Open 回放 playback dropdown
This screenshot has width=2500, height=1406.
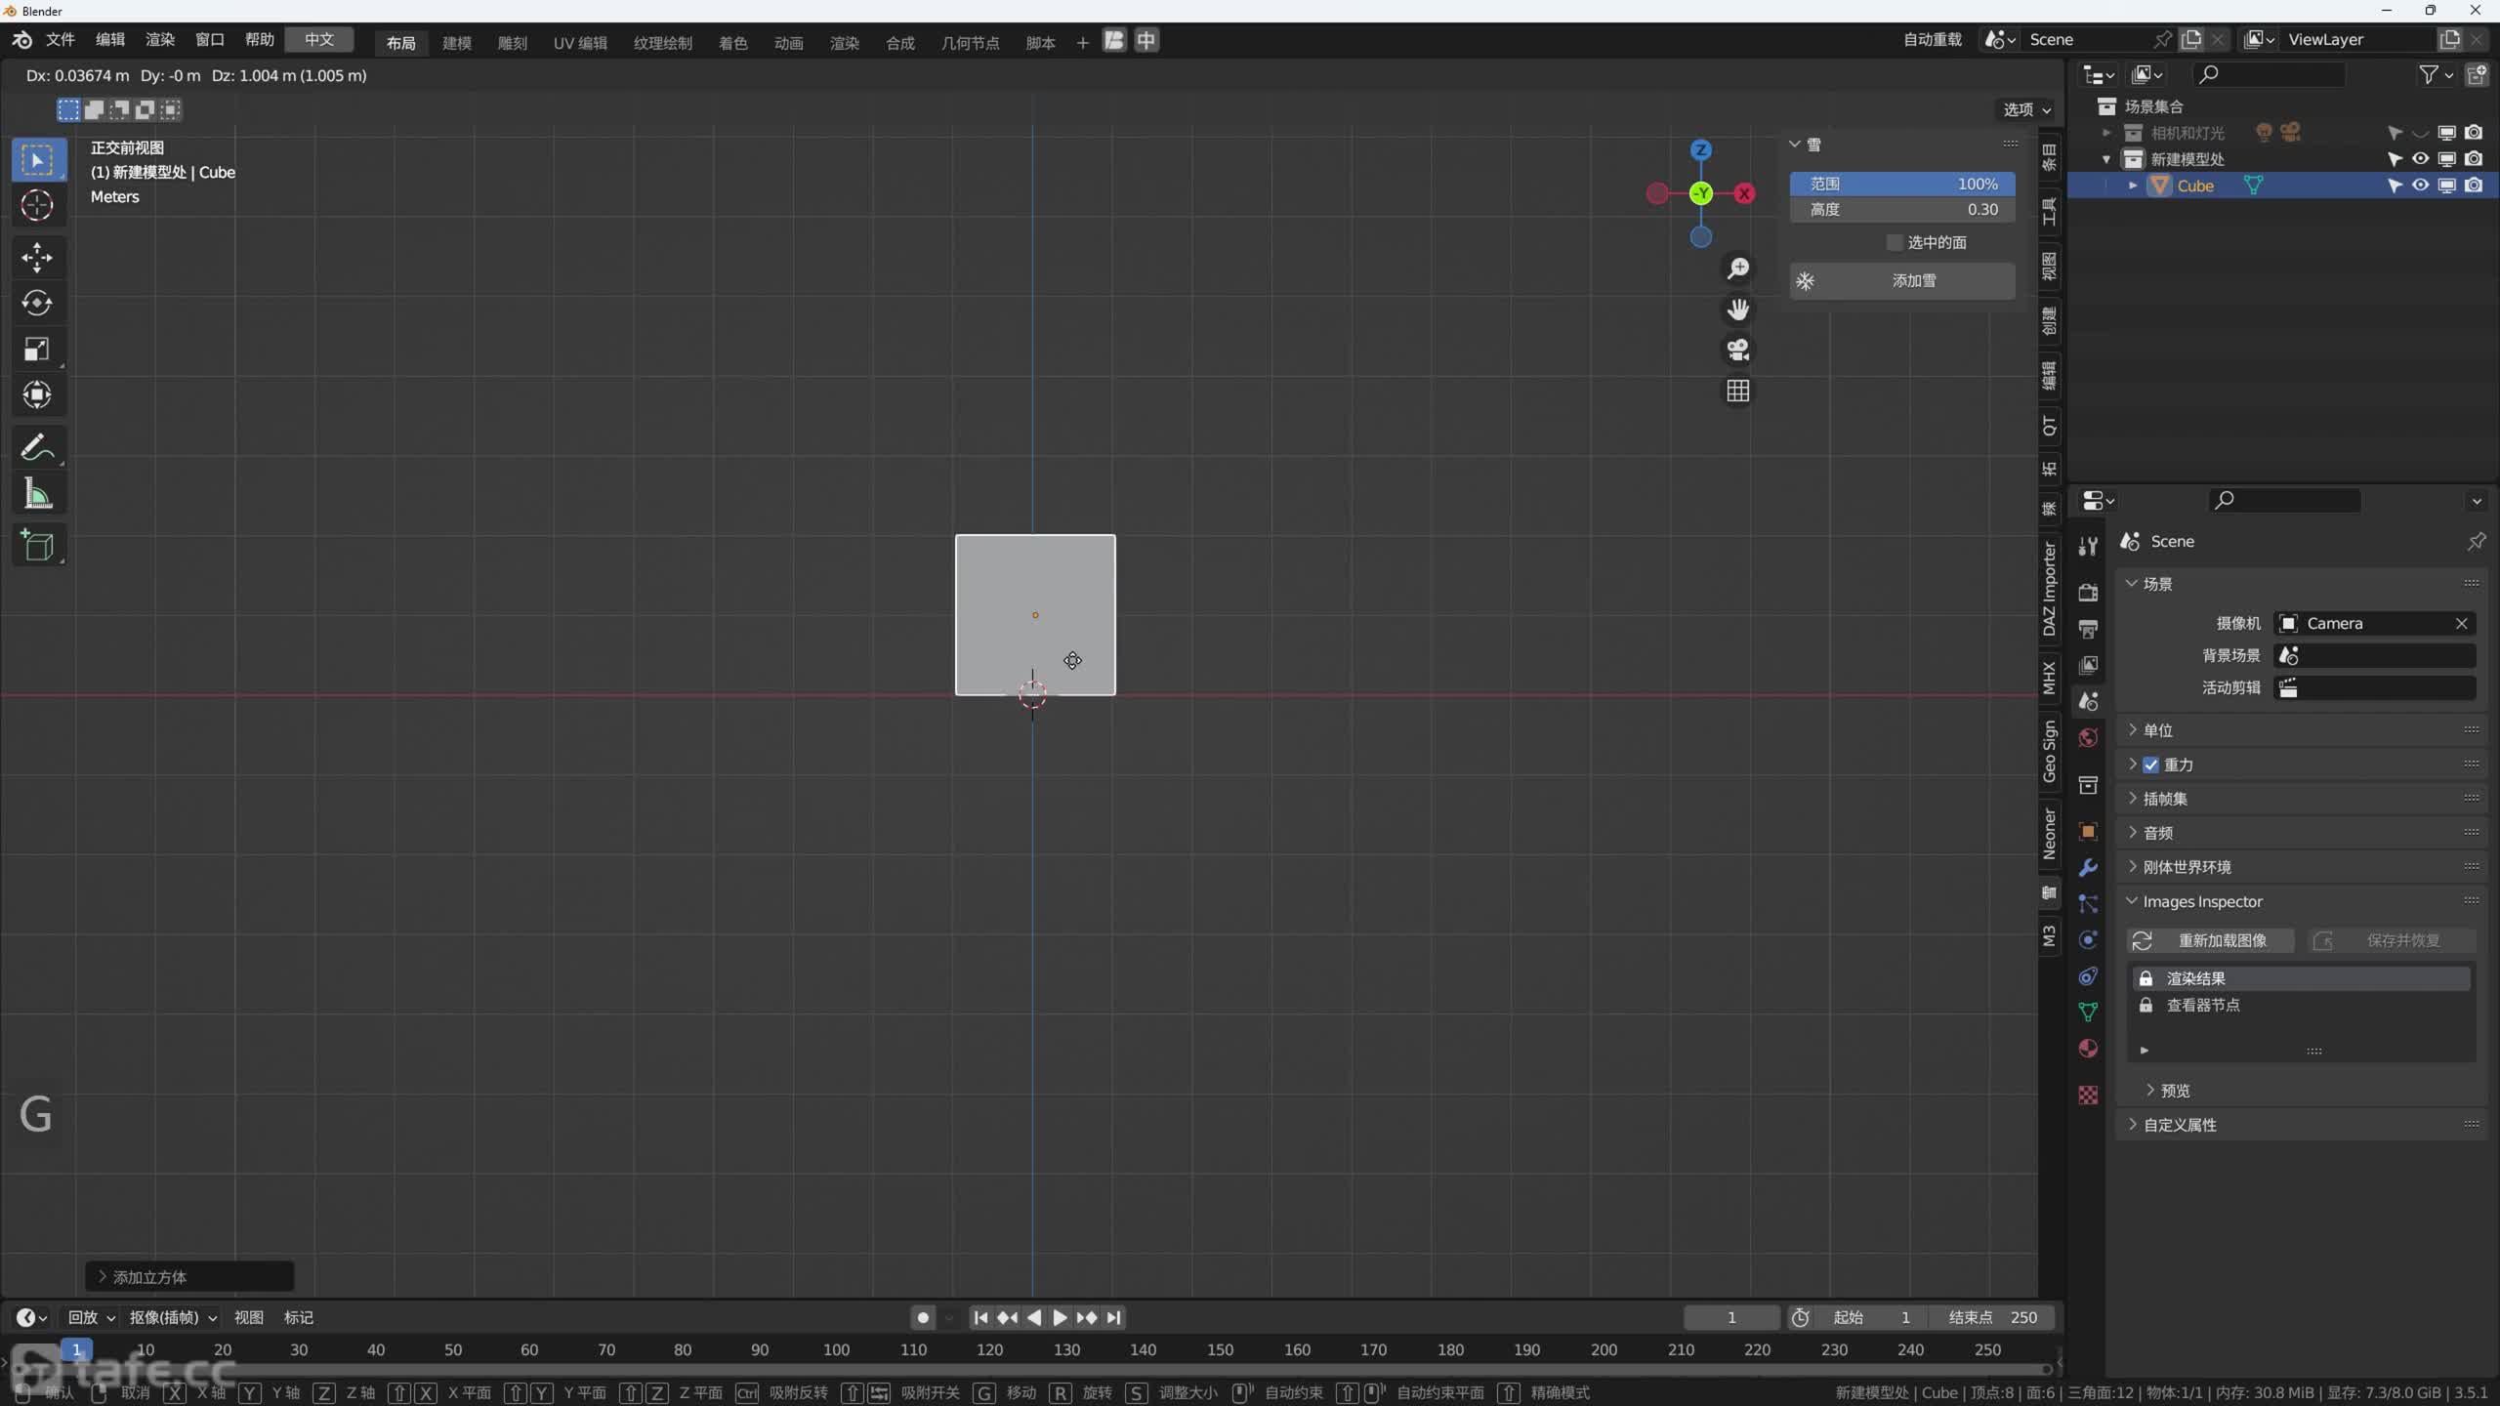click(91, 1318)
